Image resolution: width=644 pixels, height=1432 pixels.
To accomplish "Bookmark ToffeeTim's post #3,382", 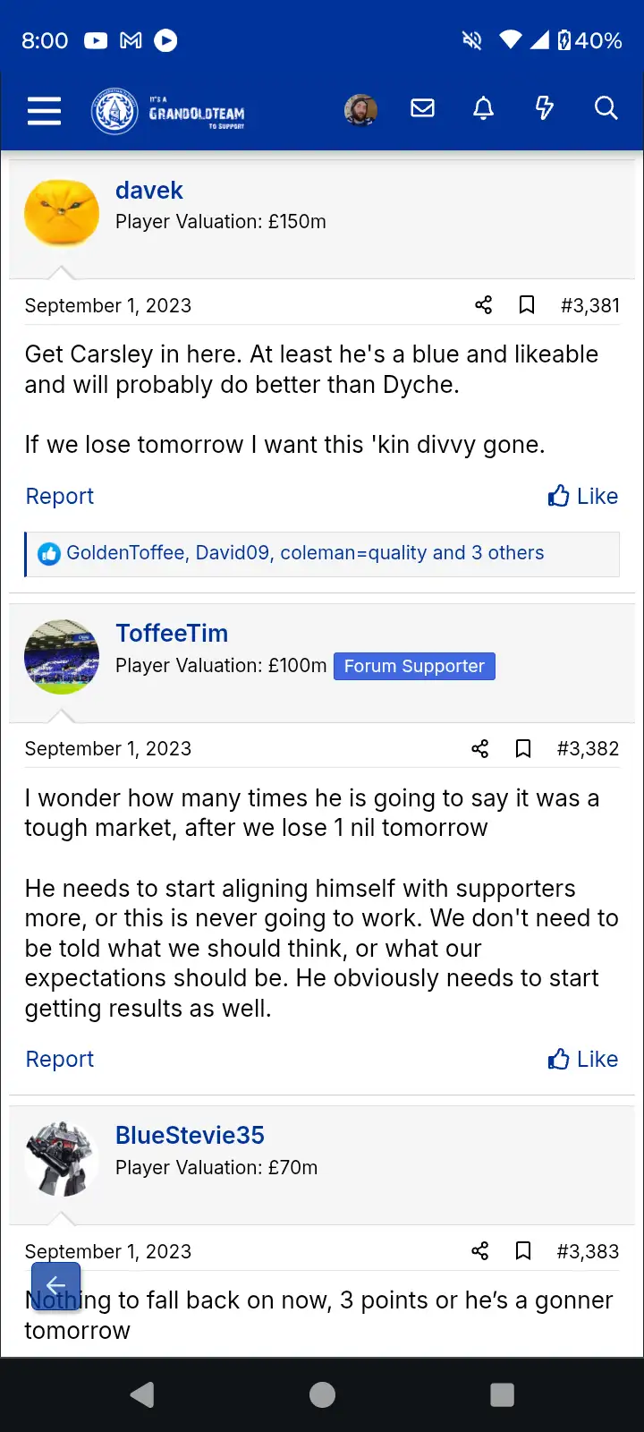I will pyautogui.click(x=523, y=748).
